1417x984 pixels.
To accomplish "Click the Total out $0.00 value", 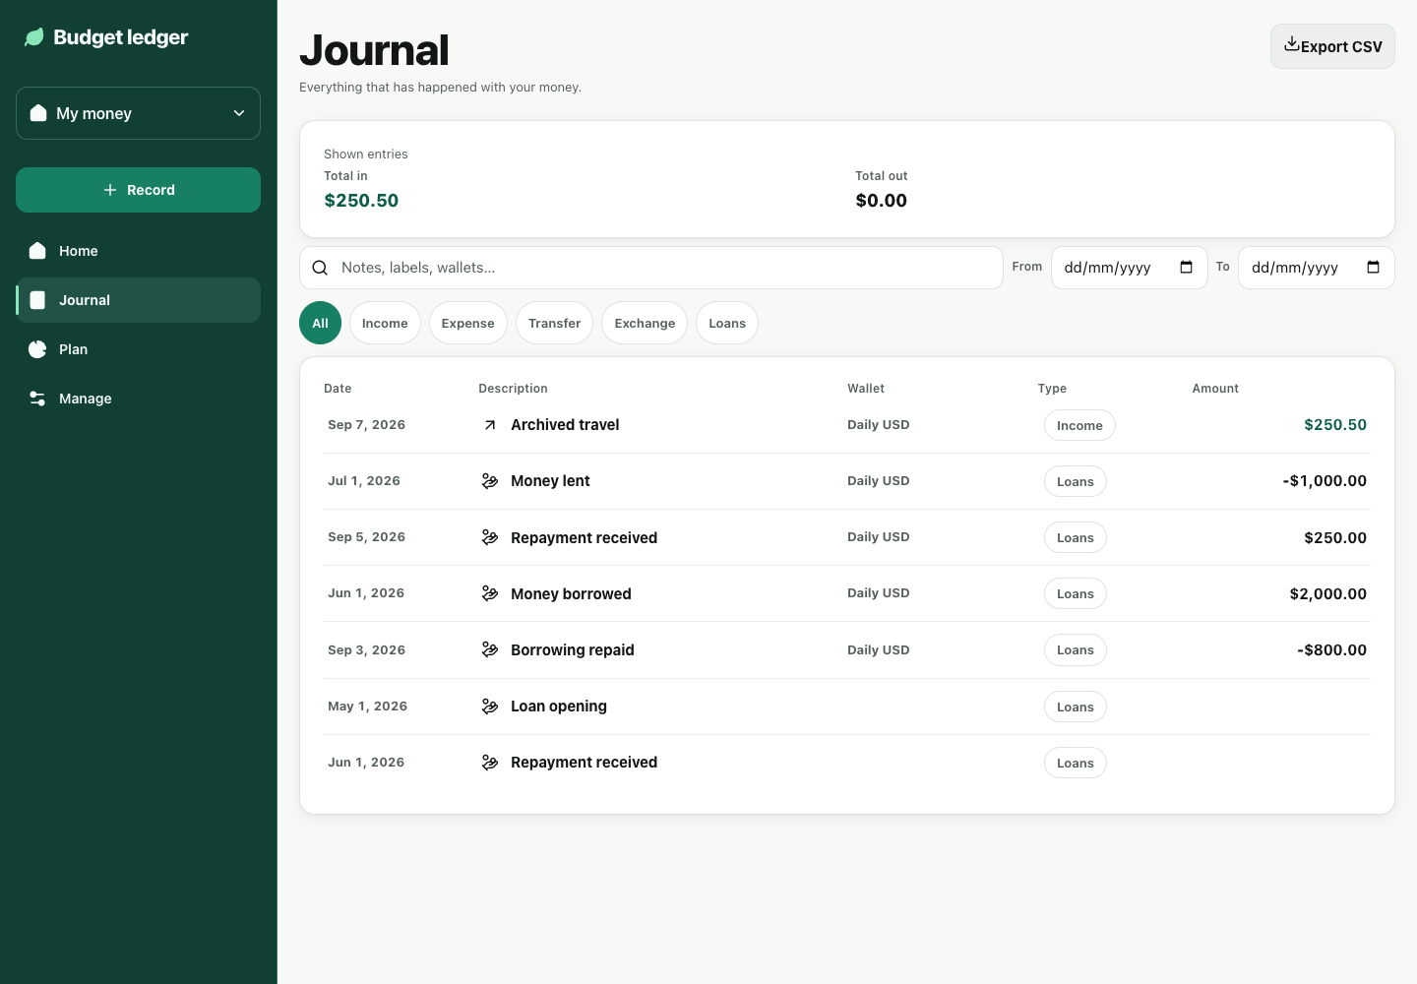I will pyautogui.click(x=881, y=201).
